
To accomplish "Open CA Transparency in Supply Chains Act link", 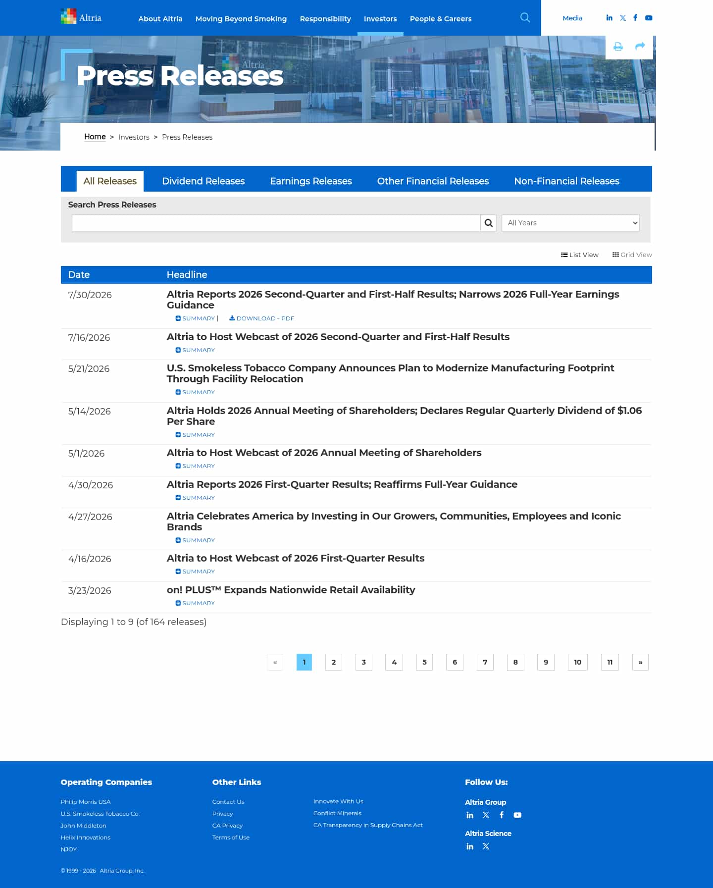I will coord(368,825).
